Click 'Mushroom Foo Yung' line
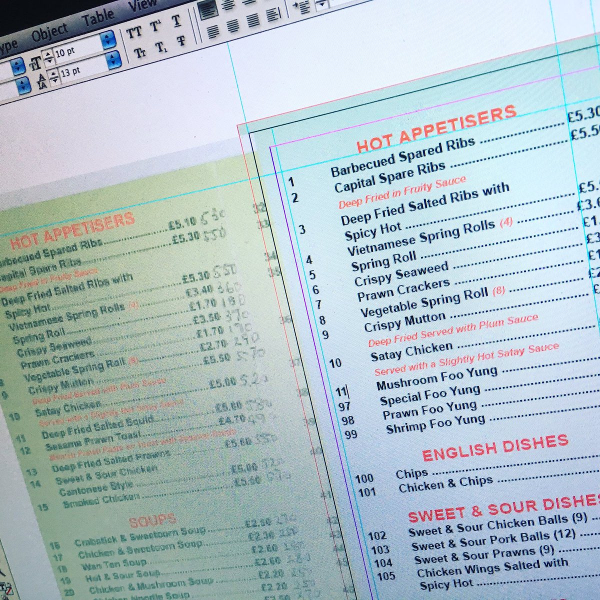The width and height of the screenshot is (600, 600). click(437, 378)
